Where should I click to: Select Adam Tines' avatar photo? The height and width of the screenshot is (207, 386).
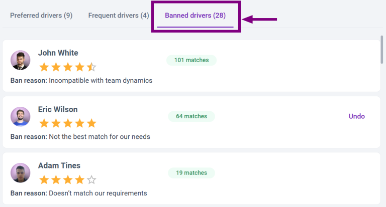[x=20, y=173]
